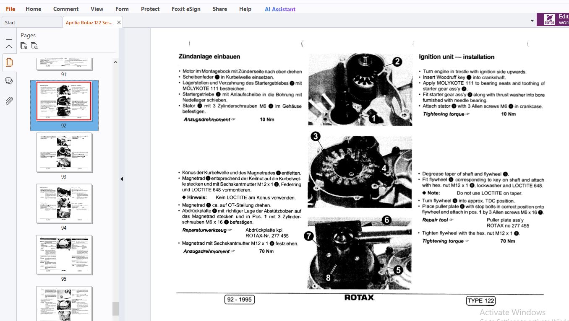Enlarge page thumbnails in Pages panel
The width and height of the screenshot is (569, 321).
24,46
